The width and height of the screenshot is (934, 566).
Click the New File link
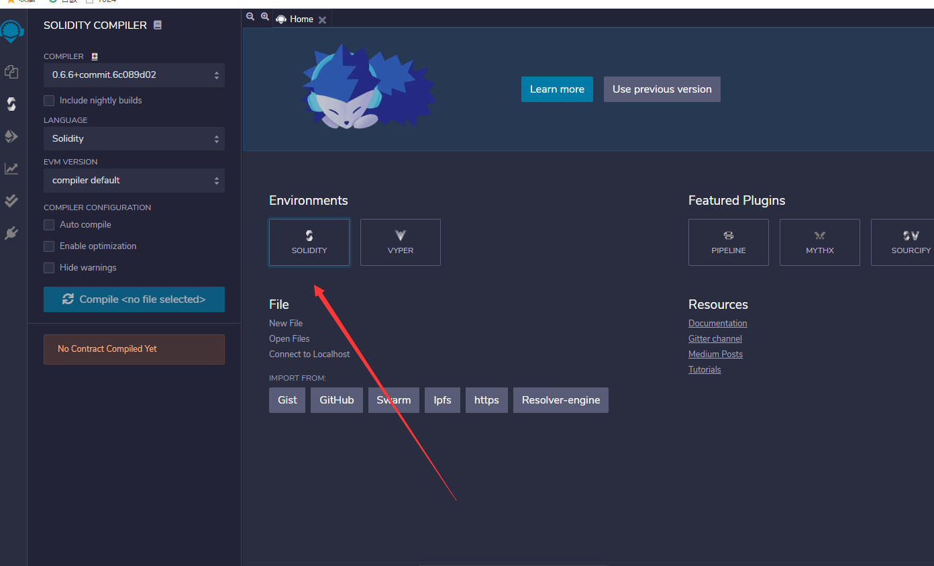click(286, 324)
